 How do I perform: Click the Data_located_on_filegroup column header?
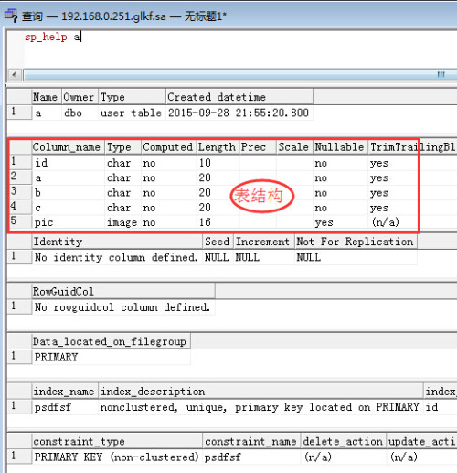point(111,341)
